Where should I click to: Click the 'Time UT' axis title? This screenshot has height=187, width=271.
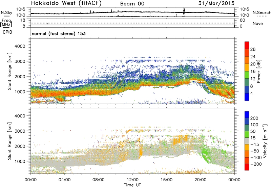click(x=132, y=185)
